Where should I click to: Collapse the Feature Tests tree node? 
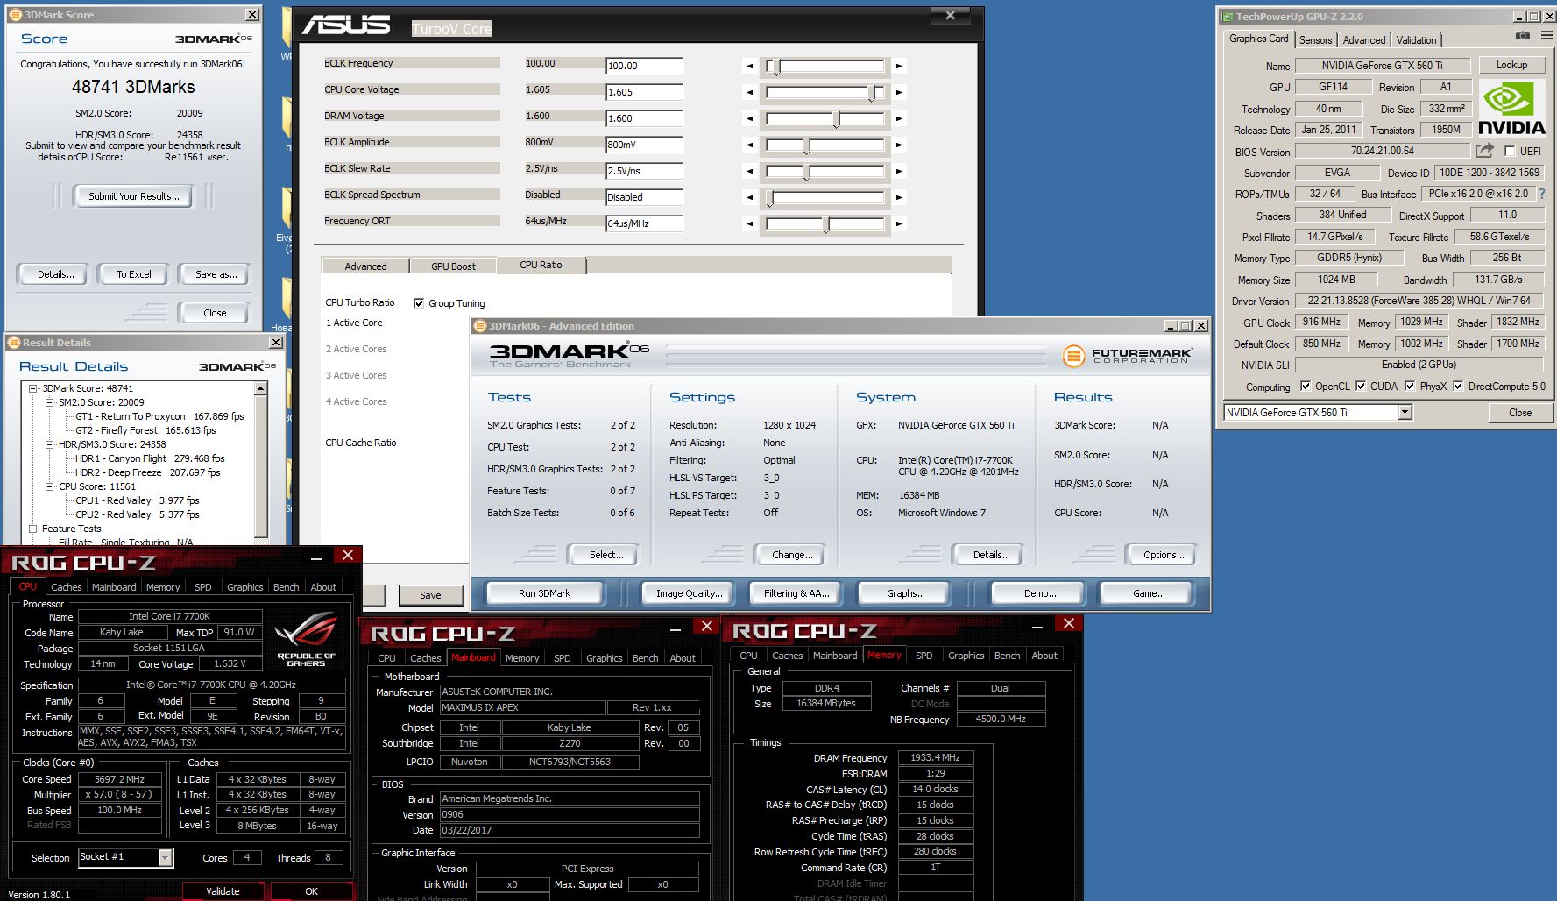(x=33, y=529)
